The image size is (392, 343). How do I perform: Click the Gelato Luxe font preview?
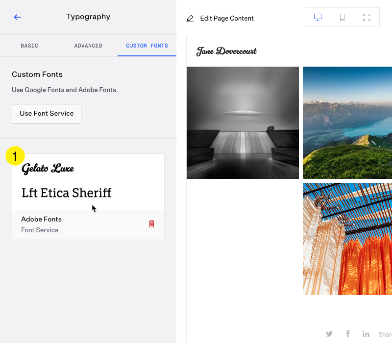tap(48, 169)
